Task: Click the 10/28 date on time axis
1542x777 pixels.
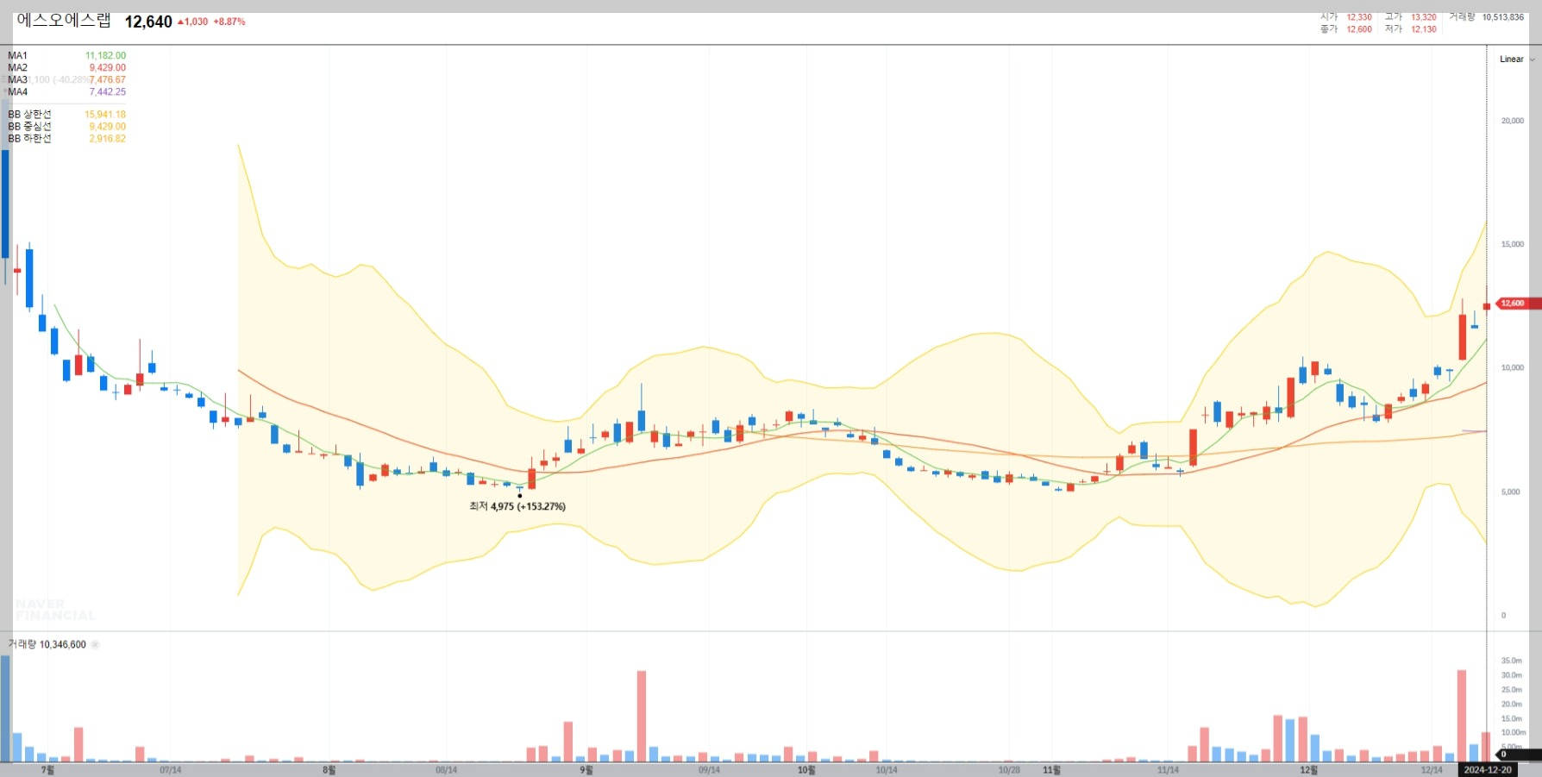Action: coord(1009,770)
